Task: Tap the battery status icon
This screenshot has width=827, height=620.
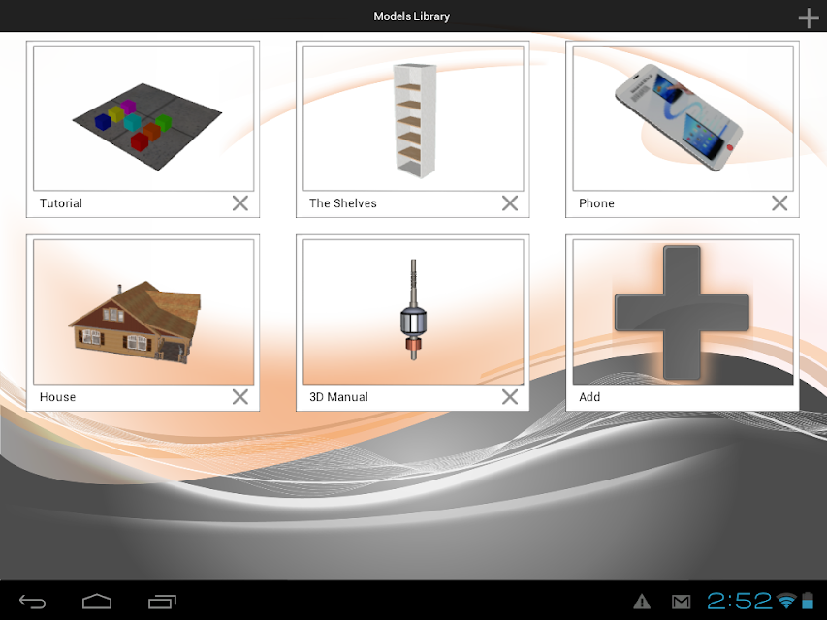Action: (808, 601)
